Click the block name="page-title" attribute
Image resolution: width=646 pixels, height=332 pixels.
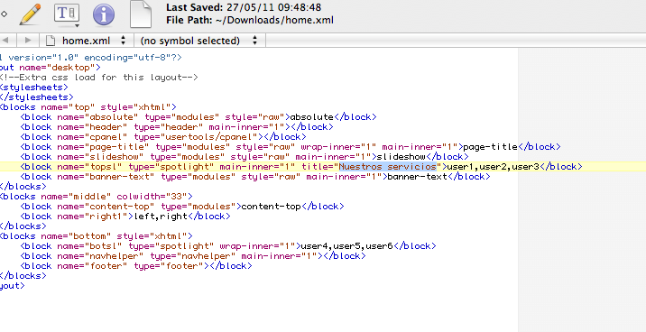103,147
